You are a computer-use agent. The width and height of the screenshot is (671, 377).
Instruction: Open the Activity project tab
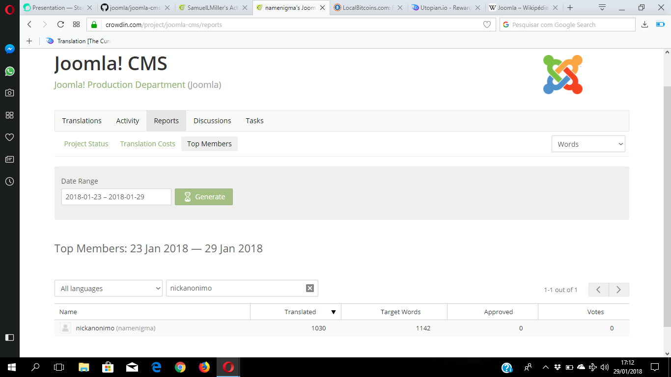[x=128, y=121]
